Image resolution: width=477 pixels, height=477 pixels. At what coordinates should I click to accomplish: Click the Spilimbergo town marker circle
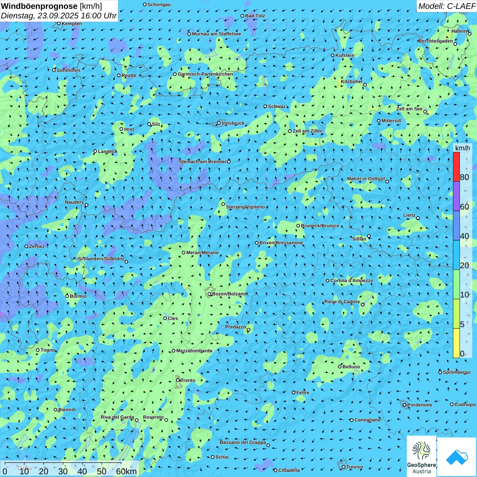click(440, 372)
